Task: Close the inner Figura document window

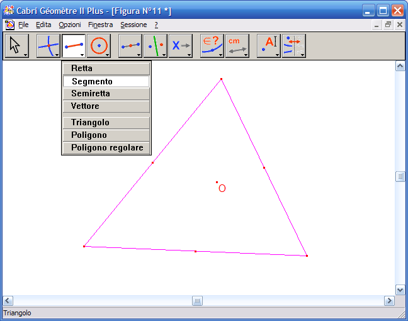Action: pyautogui.click(x=400, y=25)
